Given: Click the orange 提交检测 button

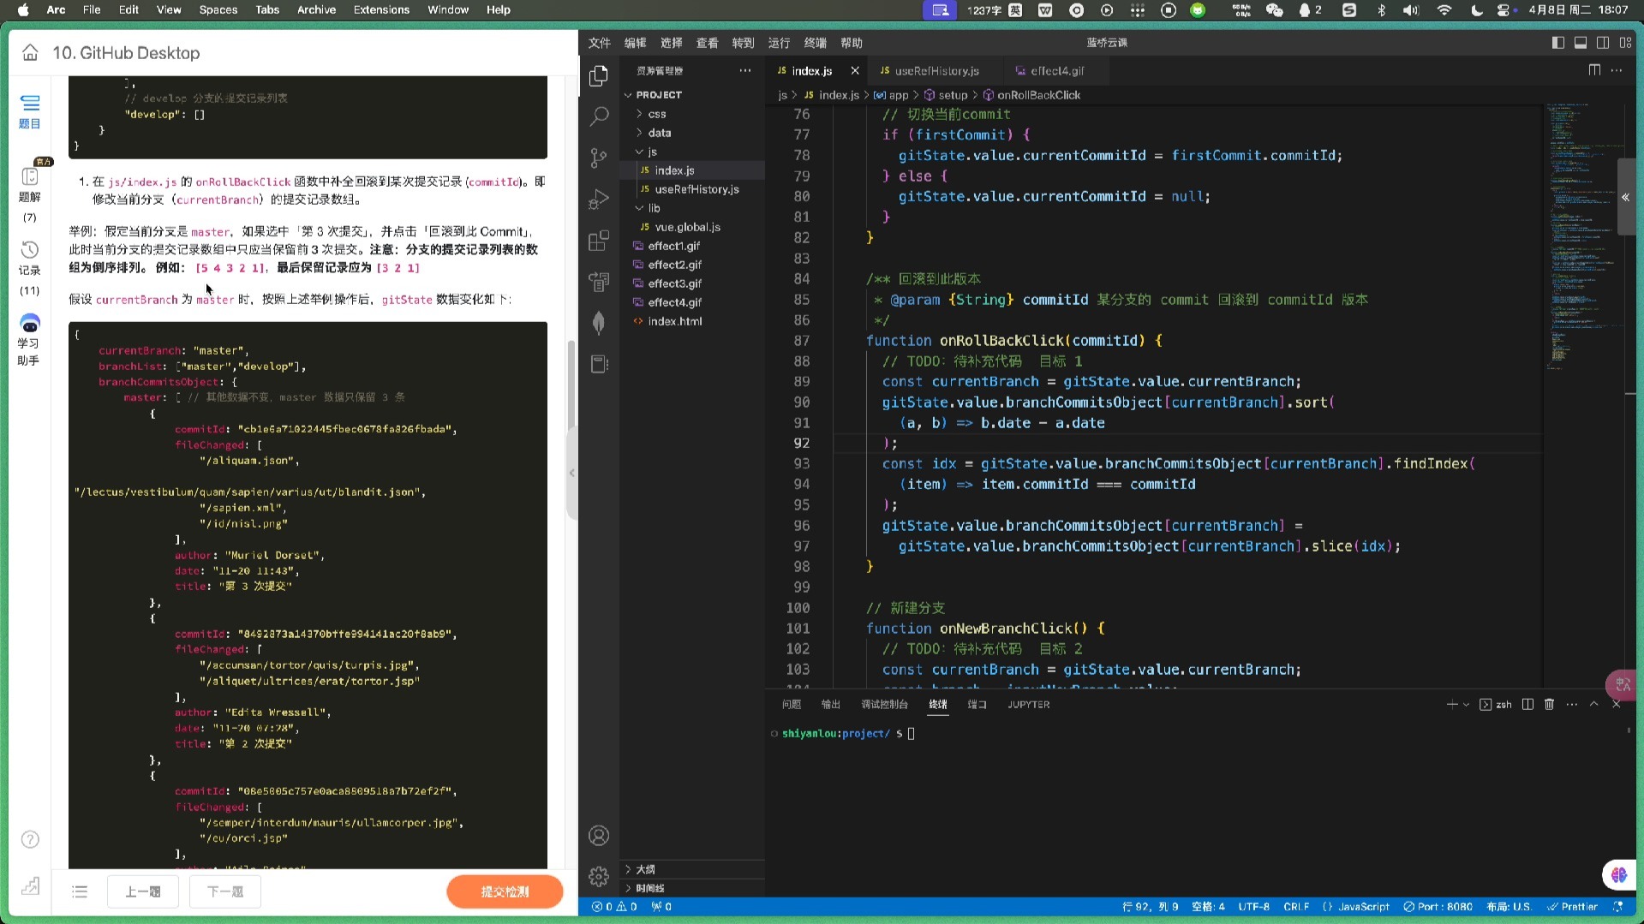Looking at the screenshot, I should point(505,891).
